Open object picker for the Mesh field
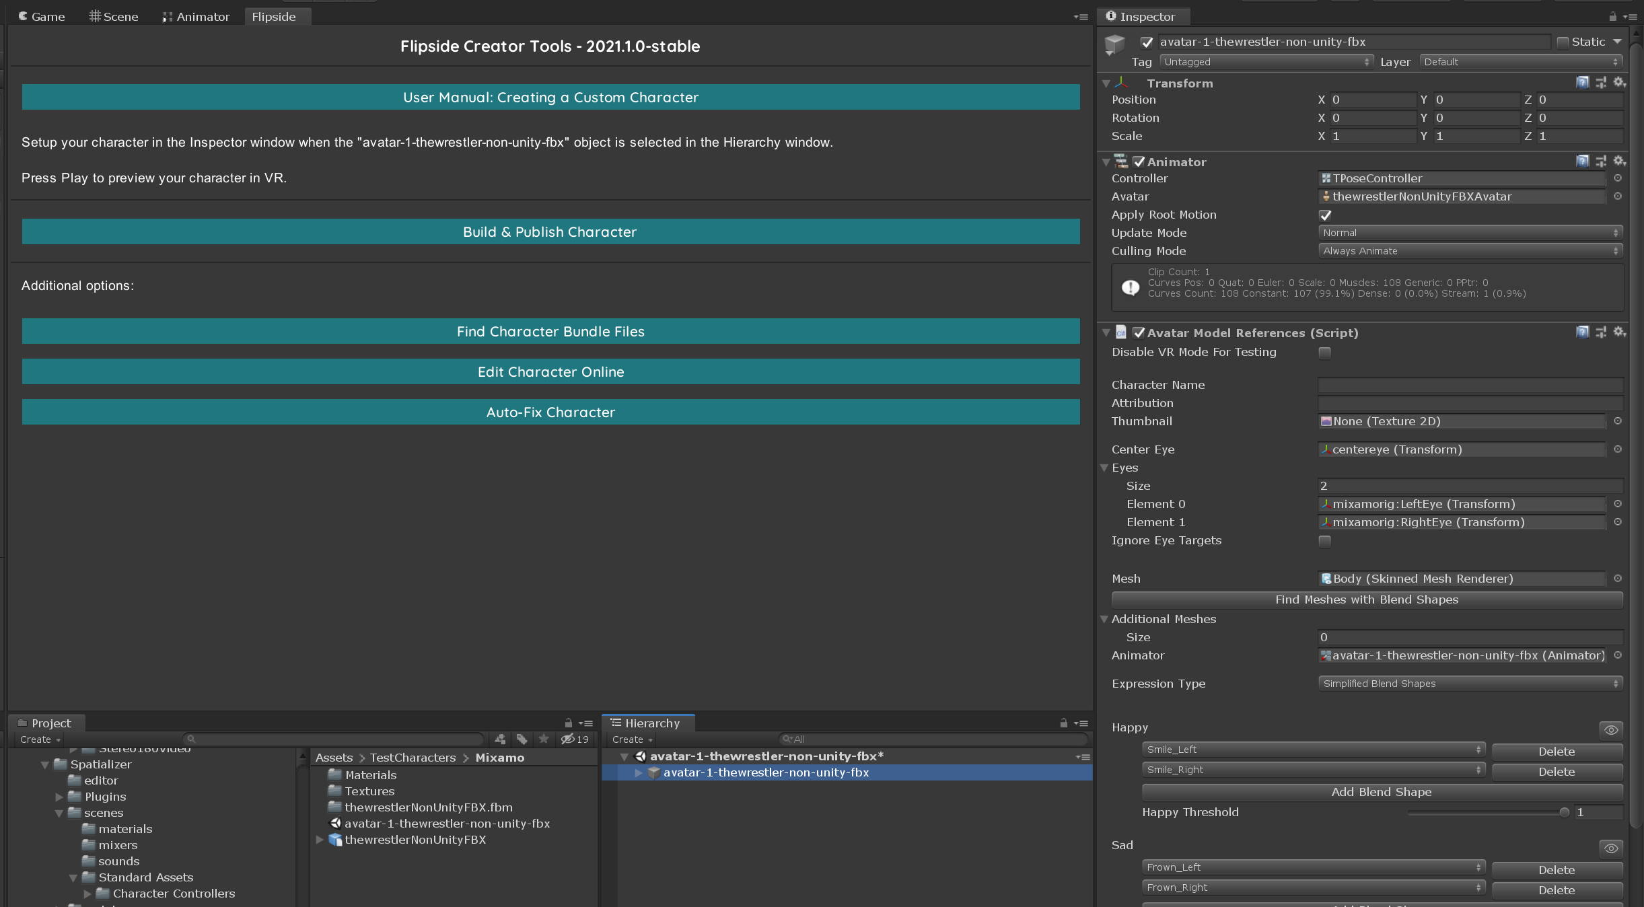Image resolution: width=1644 pixels, height=907 pixels. (x=1618, y=579)
